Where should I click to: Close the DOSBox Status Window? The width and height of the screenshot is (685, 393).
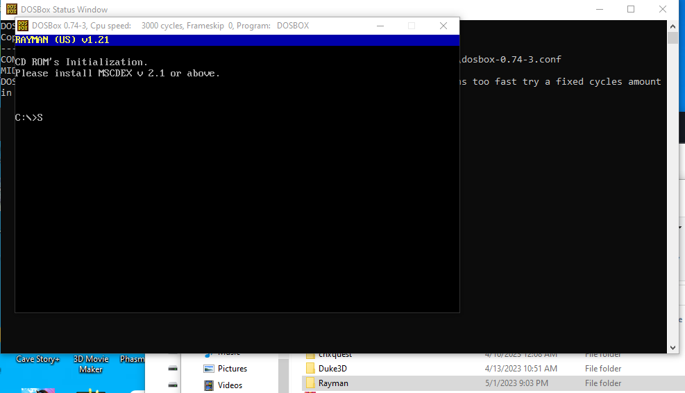[x=663, y=9]
